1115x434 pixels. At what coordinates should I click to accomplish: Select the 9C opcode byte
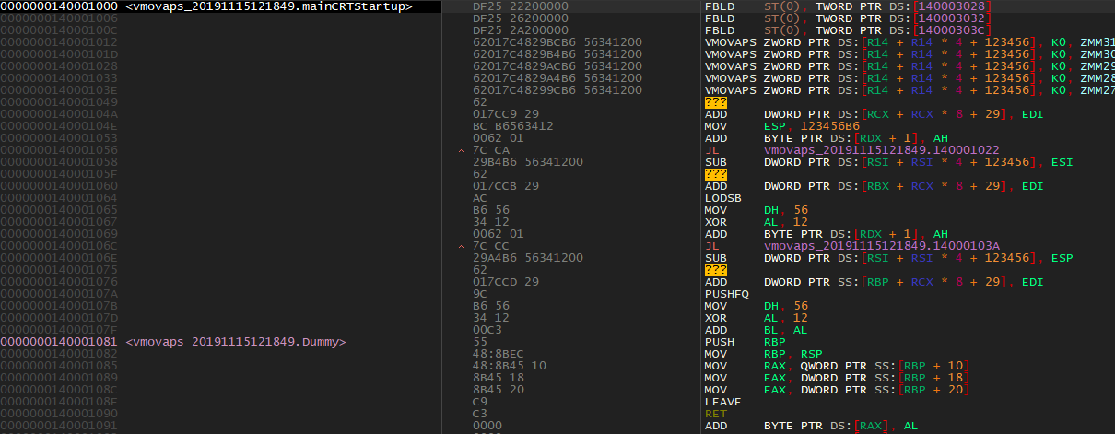tap(479, 294)
